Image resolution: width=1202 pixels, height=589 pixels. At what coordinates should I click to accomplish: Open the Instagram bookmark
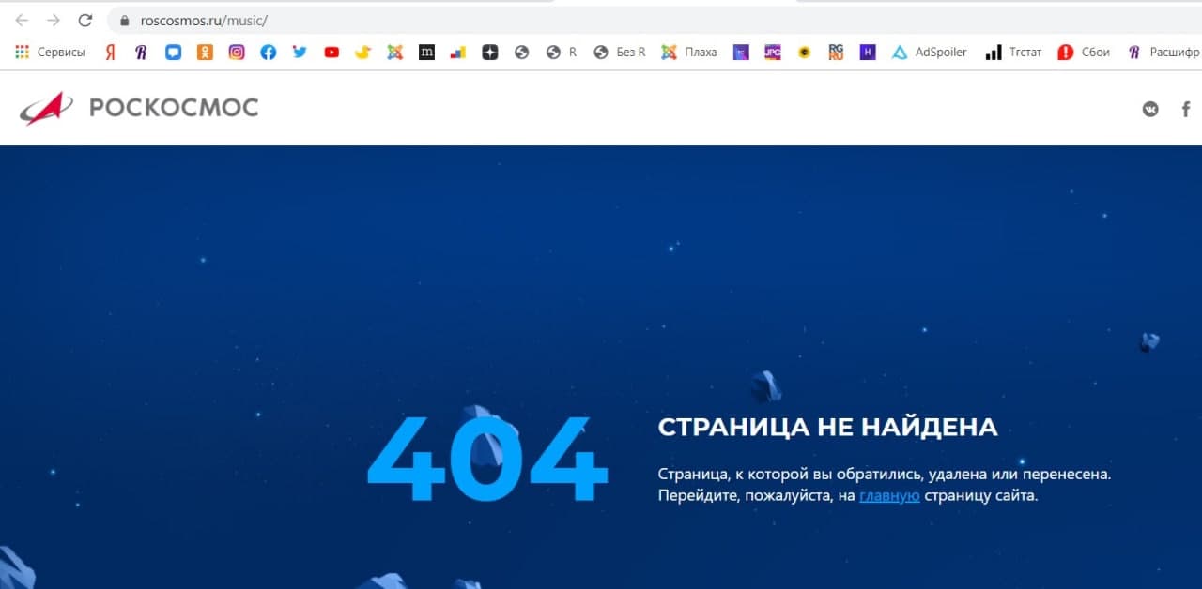tap(237, 53)
